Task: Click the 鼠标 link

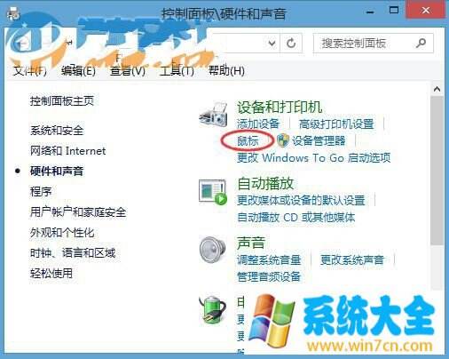Action: (248, 141)
